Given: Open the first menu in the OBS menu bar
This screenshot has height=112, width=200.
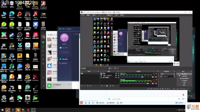Looking at the screenshot, I should click(x=83, y=15).
